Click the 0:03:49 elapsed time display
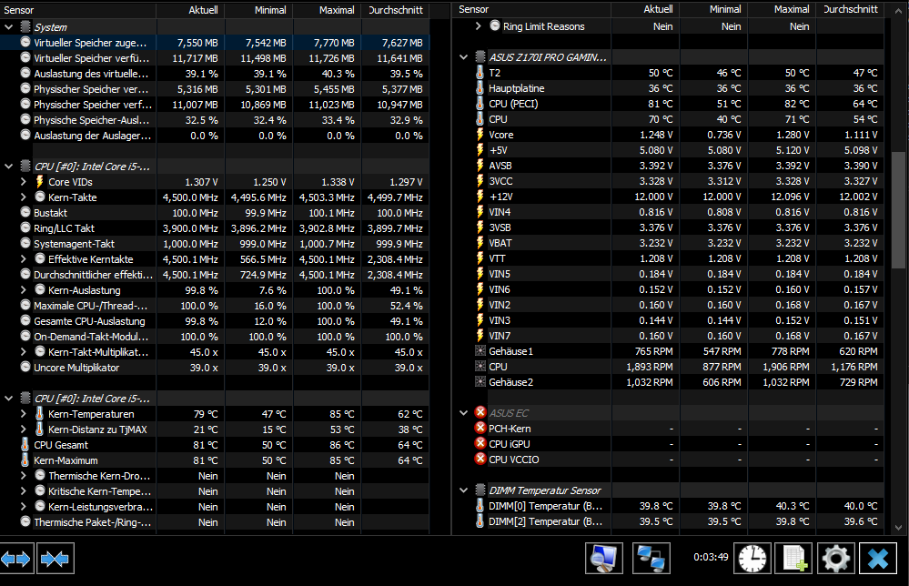The width and height of the screenshot is (909, 586). (711, 557)
